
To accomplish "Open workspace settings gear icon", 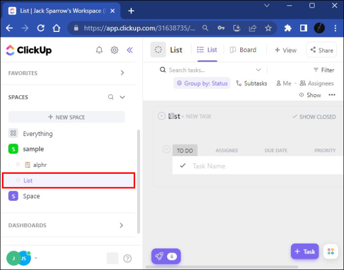I will point(114,50).
